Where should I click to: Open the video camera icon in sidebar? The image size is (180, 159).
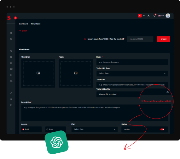[11, 69]
